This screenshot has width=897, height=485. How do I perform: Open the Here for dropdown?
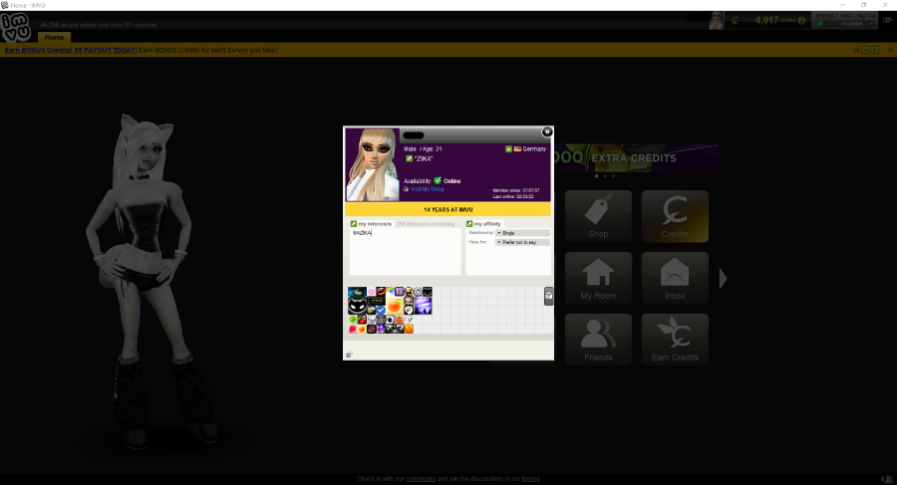tap(522, 242)
